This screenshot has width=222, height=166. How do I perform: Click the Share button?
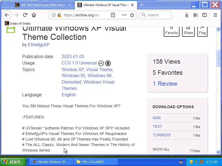tap(188, 31)
